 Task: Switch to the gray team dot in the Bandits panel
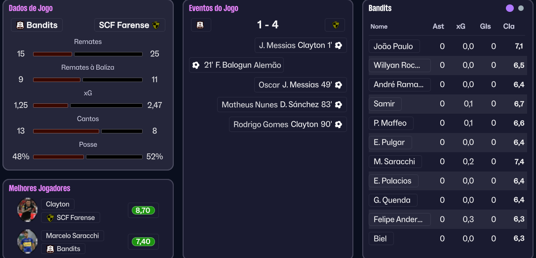[521, 8]
